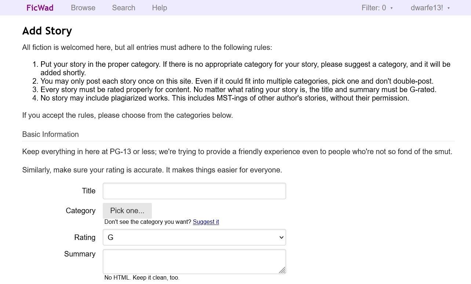Click the small arrow beside dwarfe13!
This screenshot has width=471, height=284.
[x=449, y=8]
